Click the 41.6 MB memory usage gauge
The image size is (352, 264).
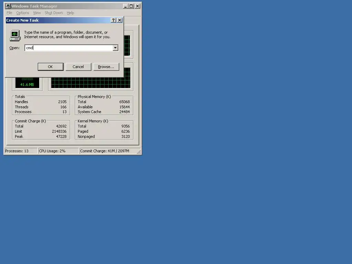(x=27, y=82)
